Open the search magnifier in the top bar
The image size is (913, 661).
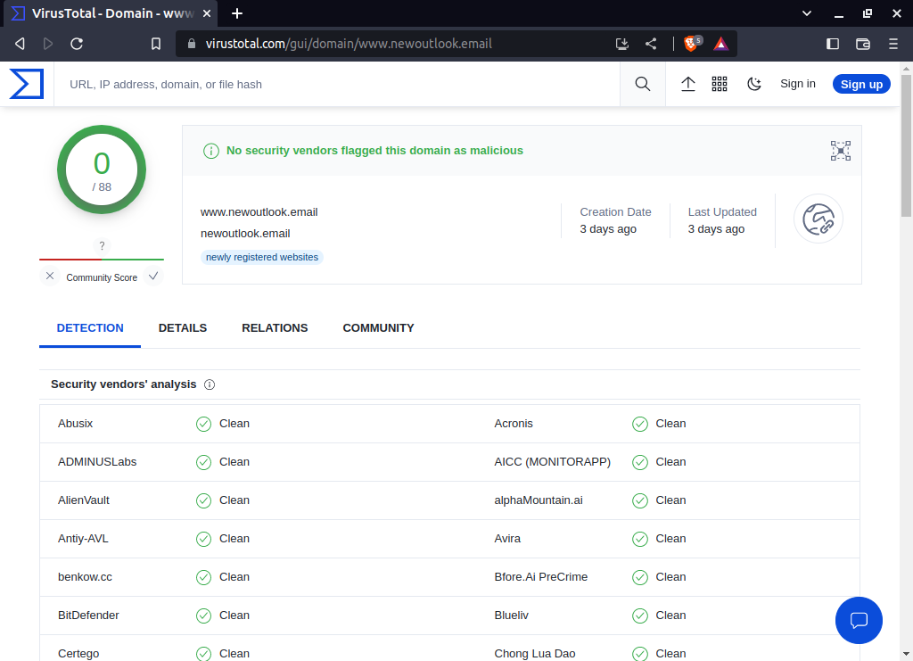[642, 83]
